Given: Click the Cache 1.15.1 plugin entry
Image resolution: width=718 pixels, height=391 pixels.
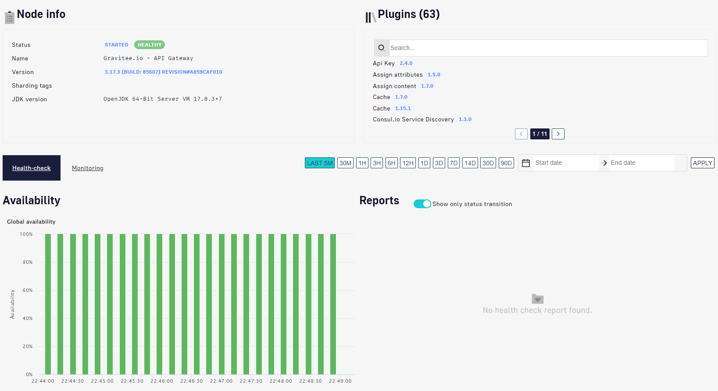Looking at the screenshot, I should pos(382,108).
